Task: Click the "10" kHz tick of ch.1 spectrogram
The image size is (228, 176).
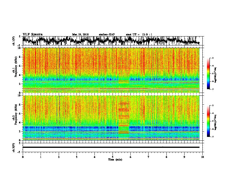Action: click(20, 48)
